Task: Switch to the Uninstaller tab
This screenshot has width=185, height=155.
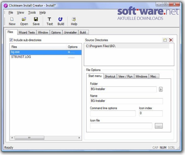Action: tap(70, 33)
